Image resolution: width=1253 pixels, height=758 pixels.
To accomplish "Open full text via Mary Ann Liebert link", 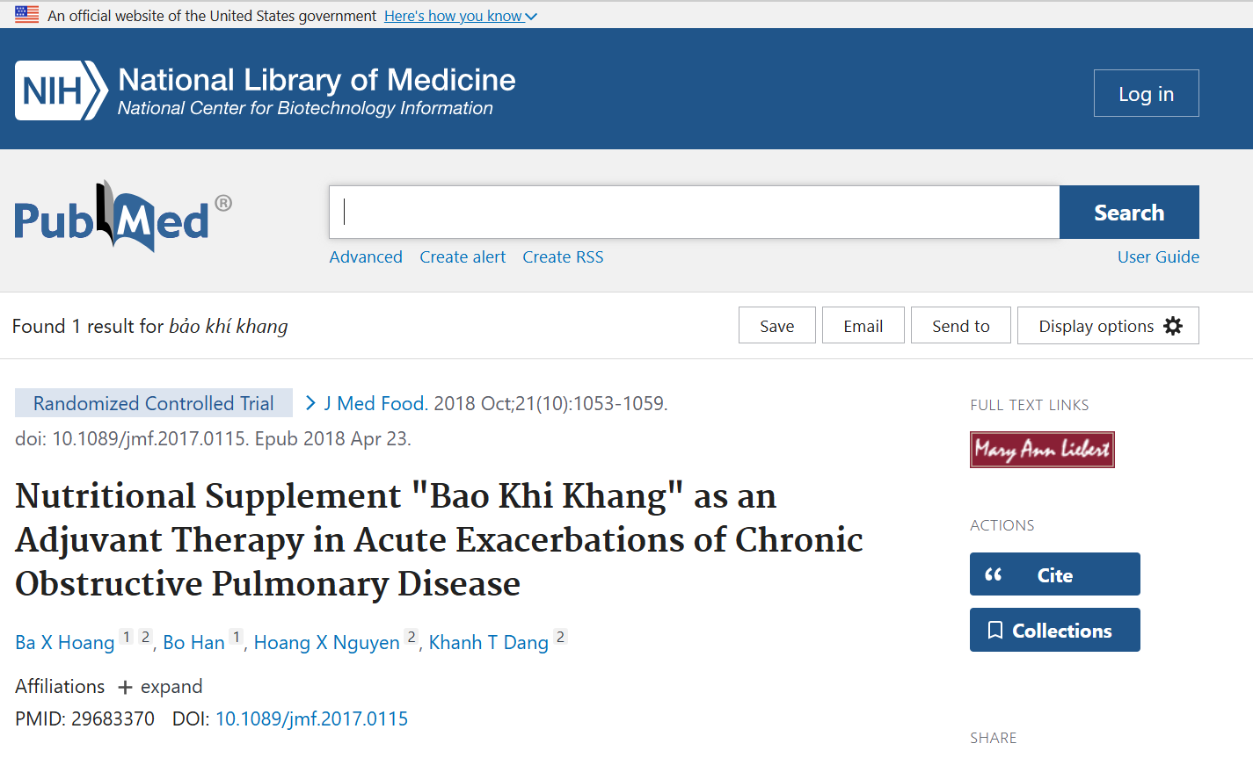I will coord(1042,449).
